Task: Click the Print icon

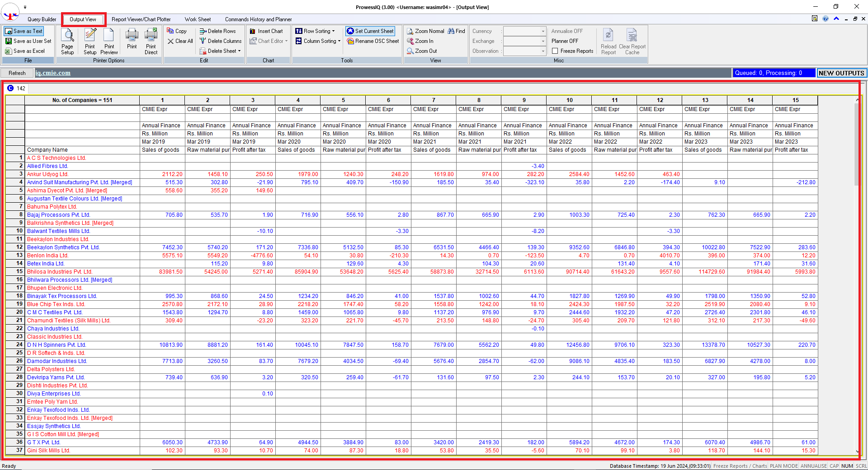Action: tap(132, 35)
